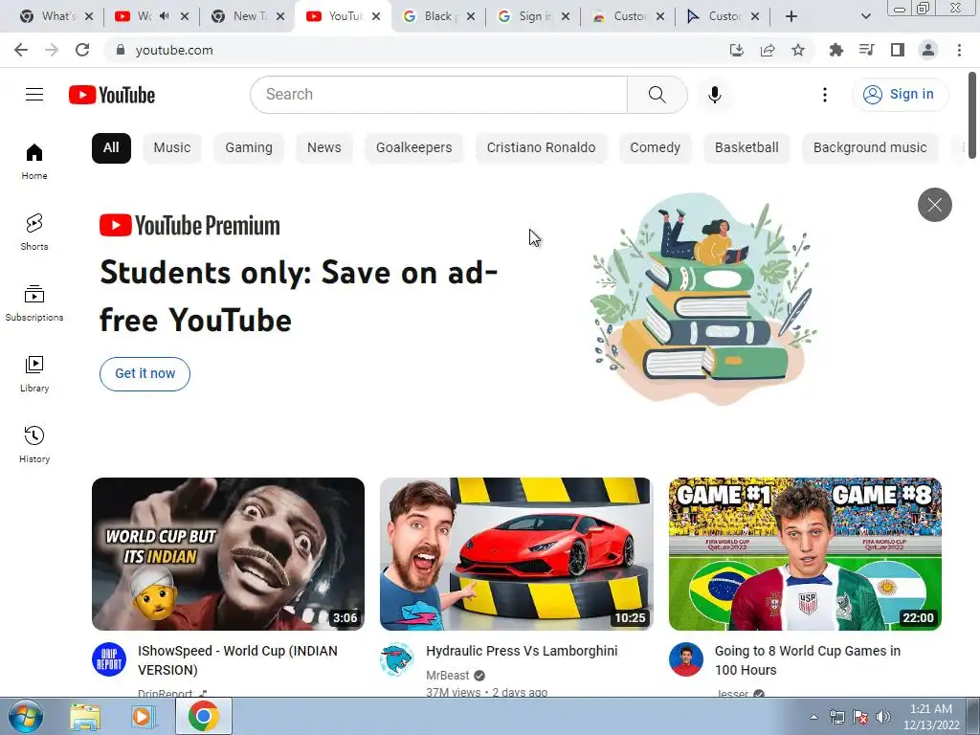Toggle Chrome side panel
The width and height of the screenshot is (980, 735).
pyautogui.click(x=898, y=50)
